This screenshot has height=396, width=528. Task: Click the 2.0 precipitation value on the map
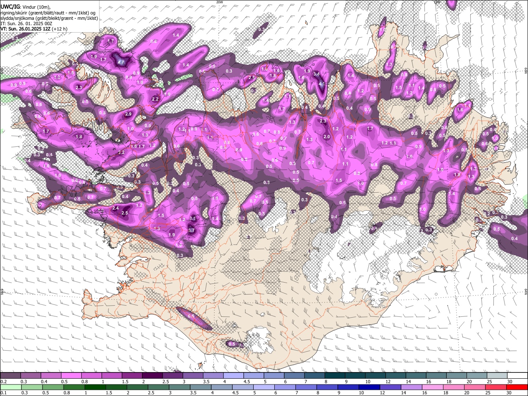(x=327, y=137)
